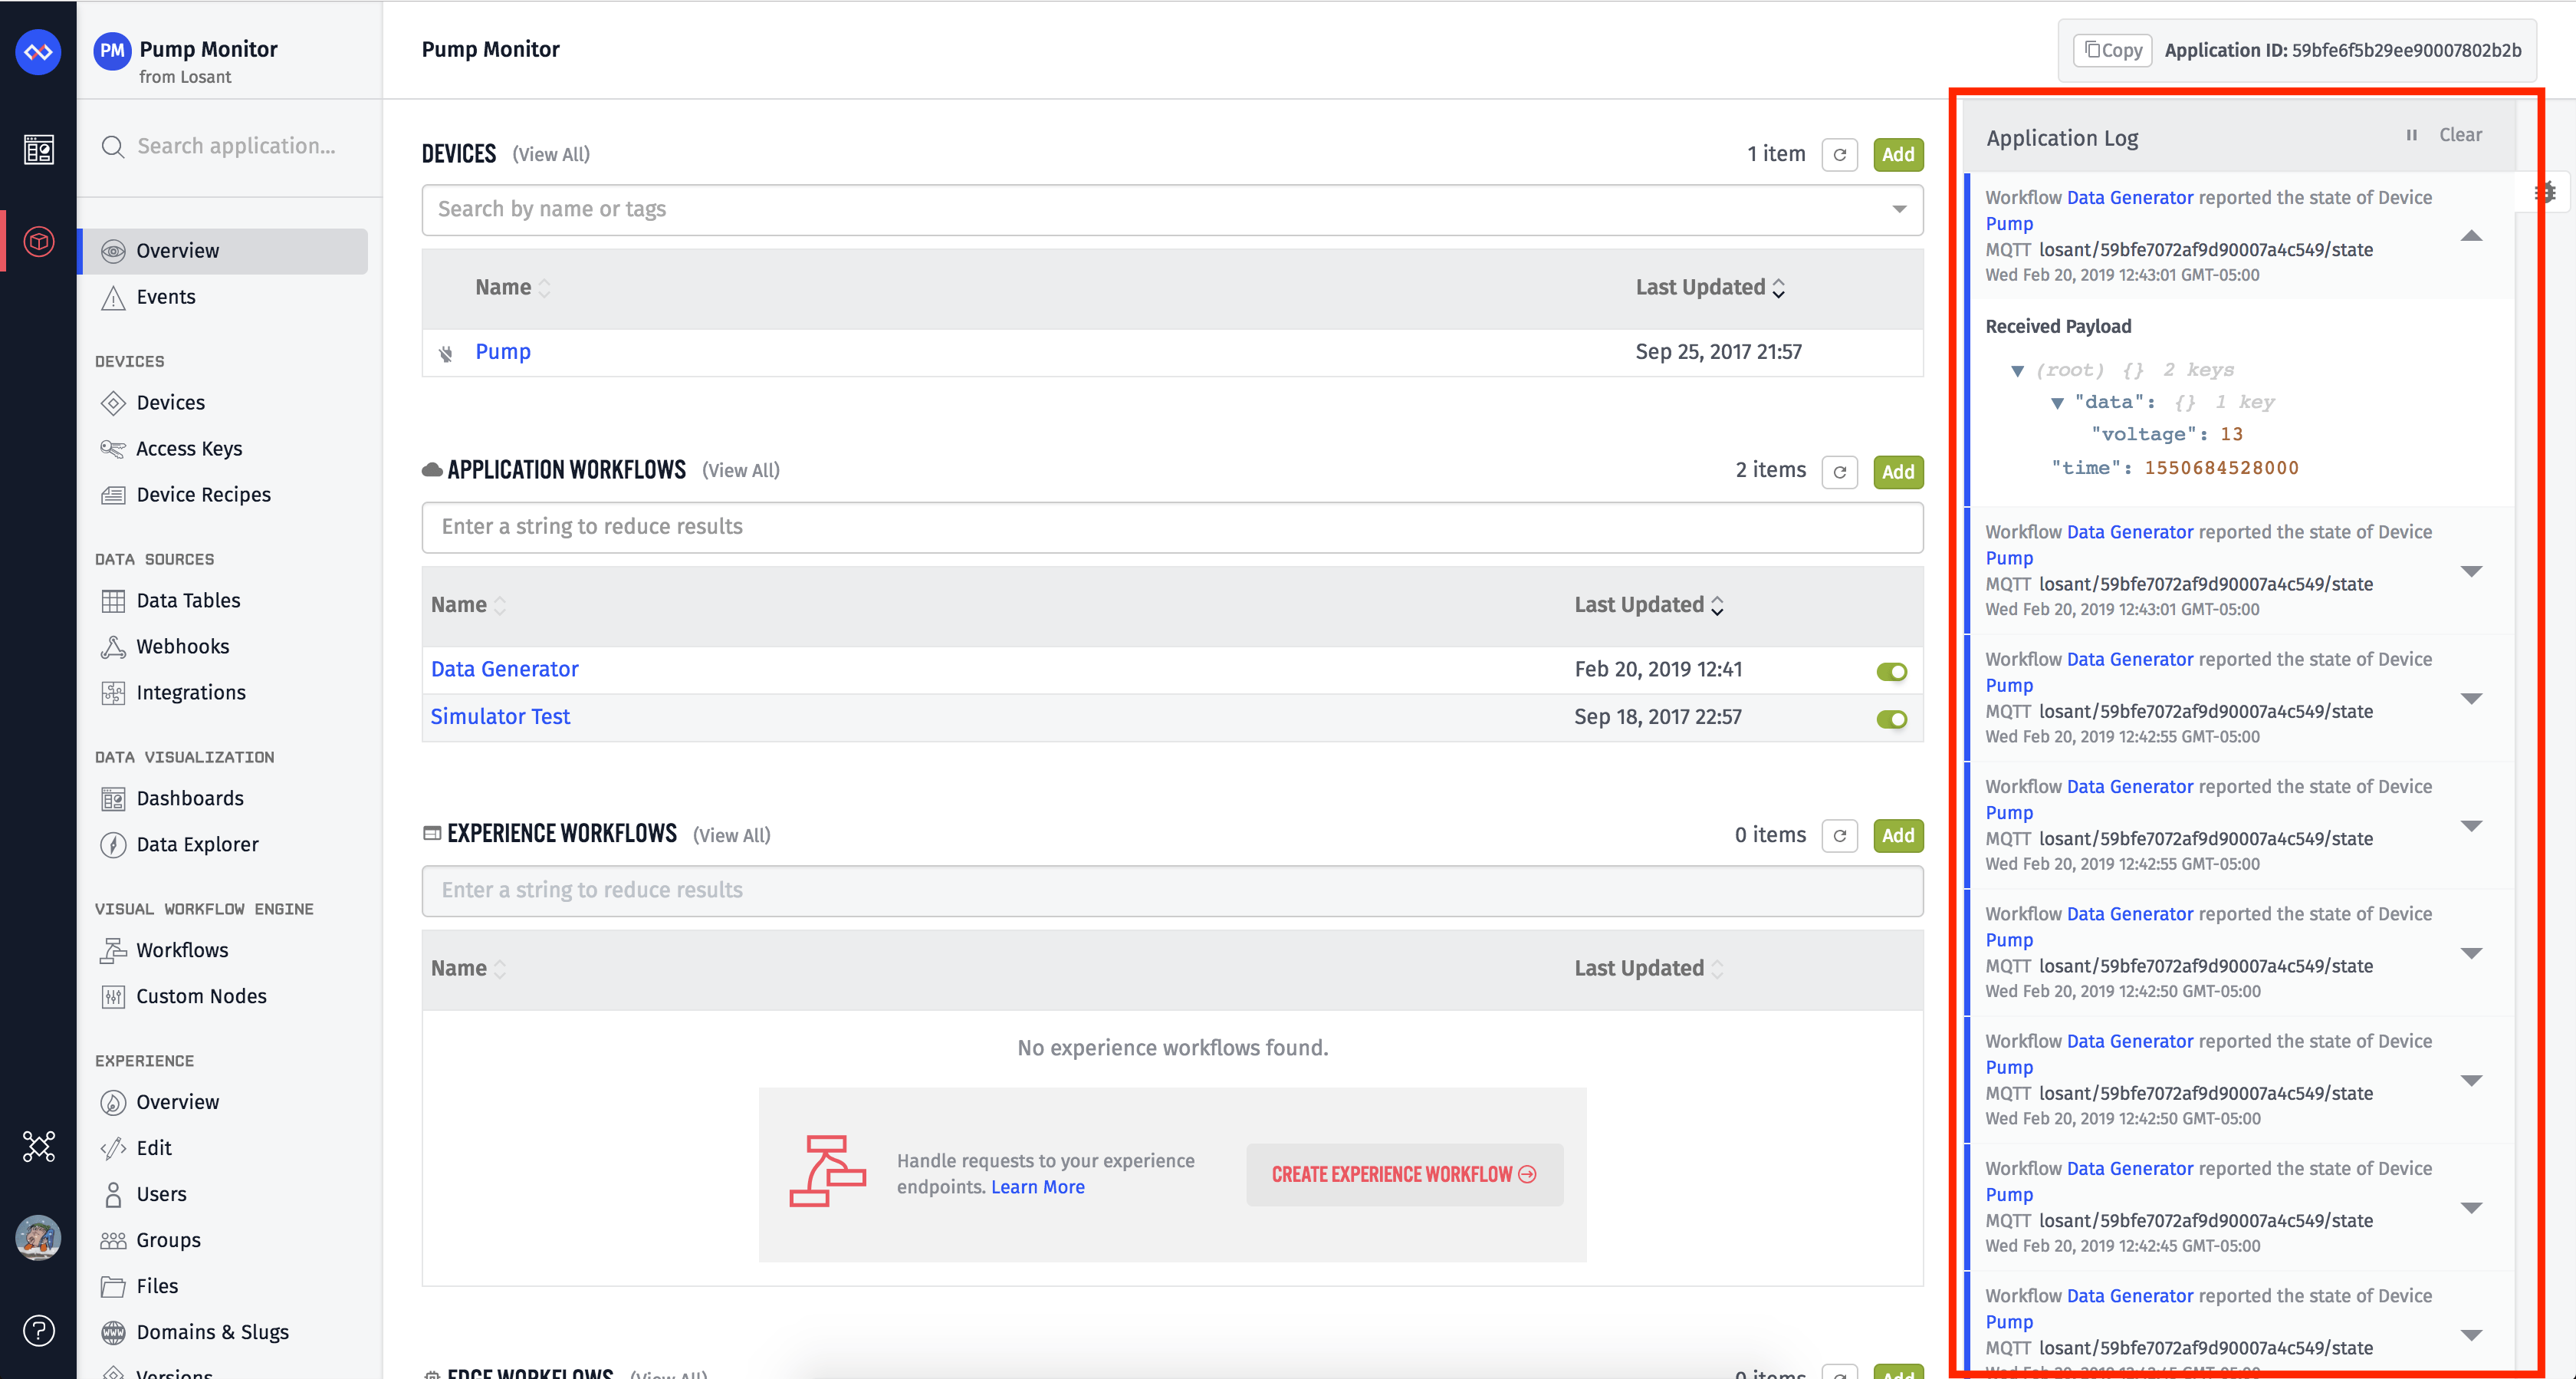Toggle the Data Generator workflow switch
Screen dimensions: 2576x1379
coord(1891,672)
